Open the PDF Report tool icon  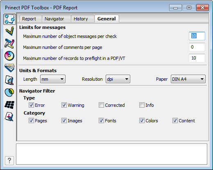[x=9, y=19]
